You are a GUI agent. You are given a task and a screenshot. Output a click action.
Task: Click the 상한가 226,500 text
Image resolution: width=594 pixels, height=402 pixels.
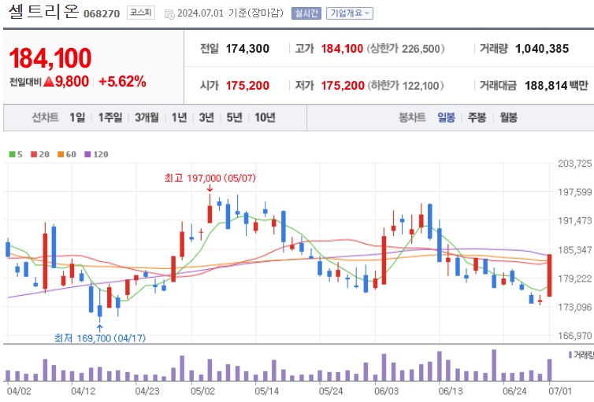click(x=406, y=49)
